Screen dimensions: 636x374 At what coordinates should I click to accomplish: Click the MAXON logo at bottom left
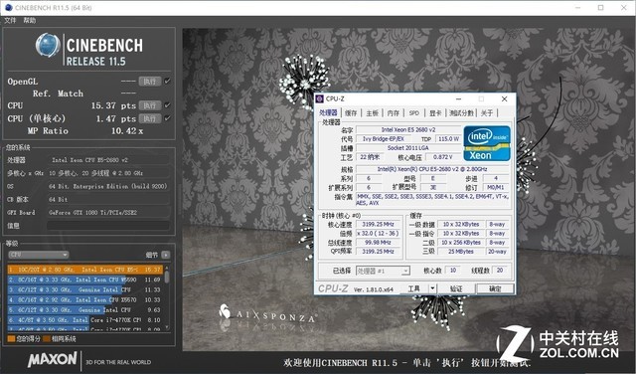(52, 359)
